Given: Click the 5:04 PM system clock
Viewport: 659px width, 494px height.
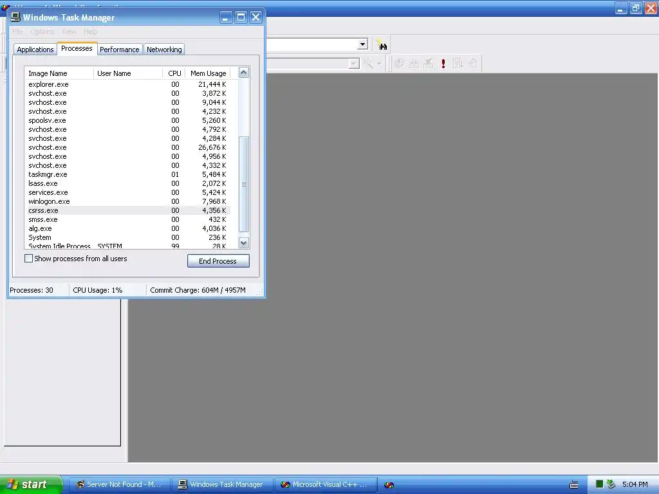Looking at the screenshot, I should [x=635, y=484].
